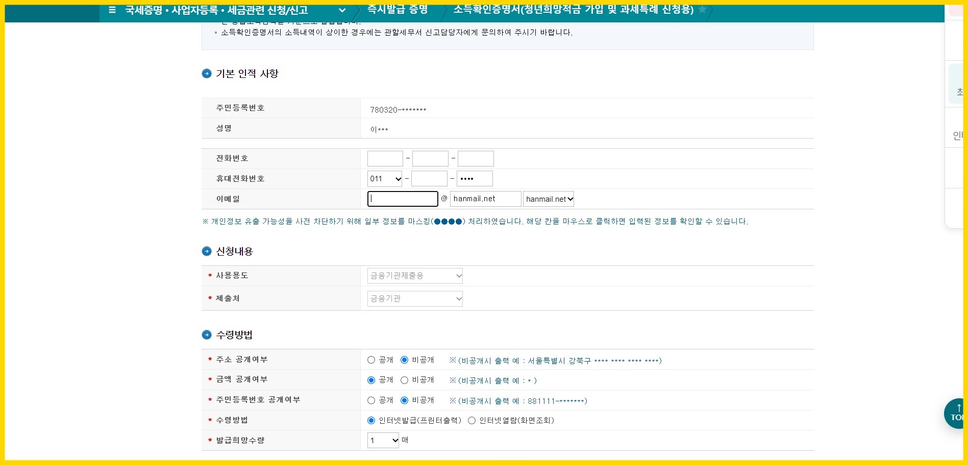Open the 011 mobile prefix dropdown
Image resolution: width=968 pixels, height=465 pixels.
click(385, 179)
